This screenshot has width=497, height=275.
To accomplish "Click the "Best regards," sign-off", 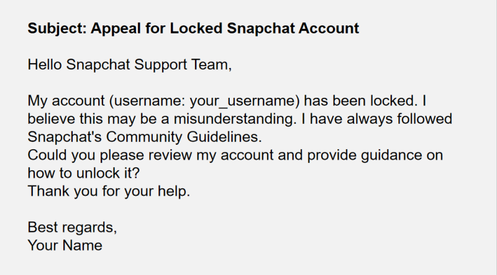I will tap(72, 227).
